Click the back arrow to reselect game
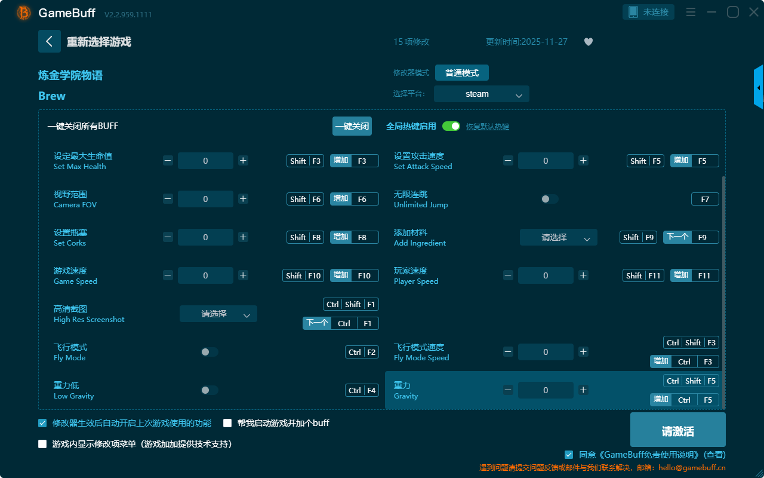Image resolution: width=764 pixels, height=478 pixels. 50,41
